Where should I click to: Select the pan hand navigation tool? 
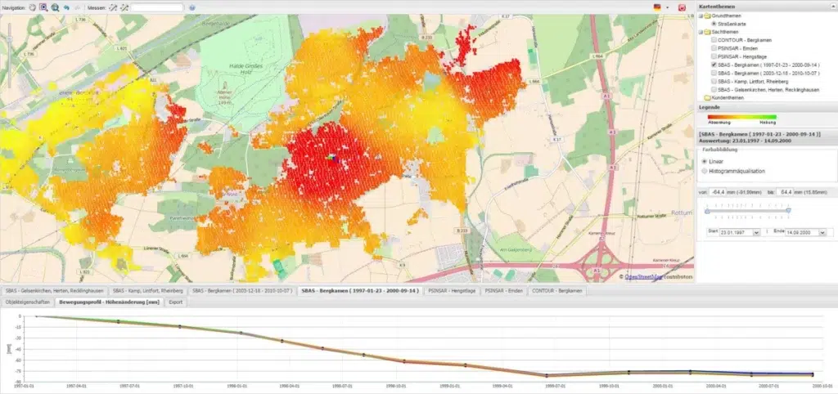point(32,7)
